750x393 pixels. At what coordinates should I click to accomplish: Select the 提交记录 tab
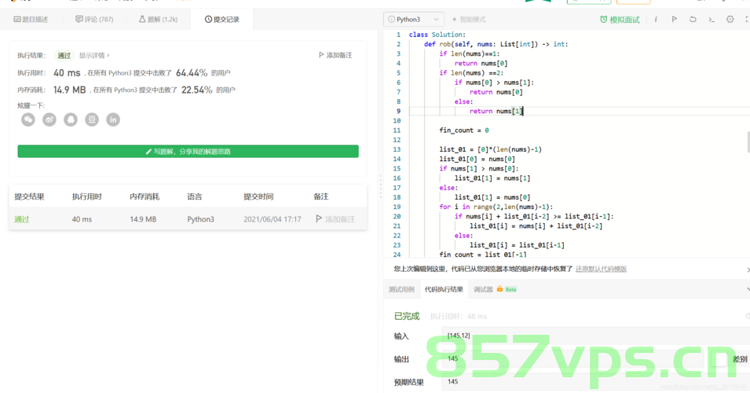[x=222, y=20]
